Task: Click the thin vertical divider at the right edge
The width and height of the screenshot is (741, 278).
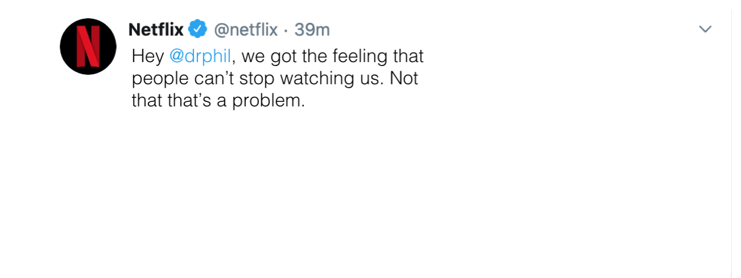Action: click(731, 142)
